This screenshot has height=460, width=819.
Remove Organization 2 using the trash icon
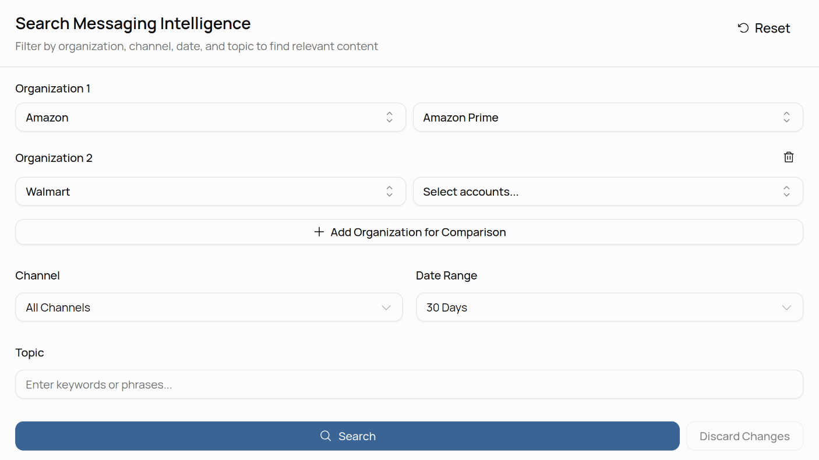(789, 157)
